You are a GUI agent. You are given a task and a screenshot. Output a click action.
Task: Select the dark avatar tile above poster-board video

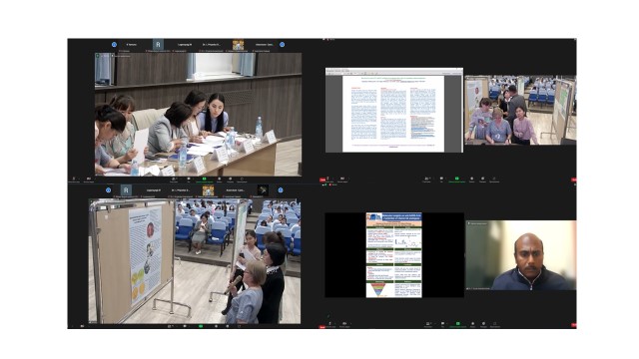[263, 189]
